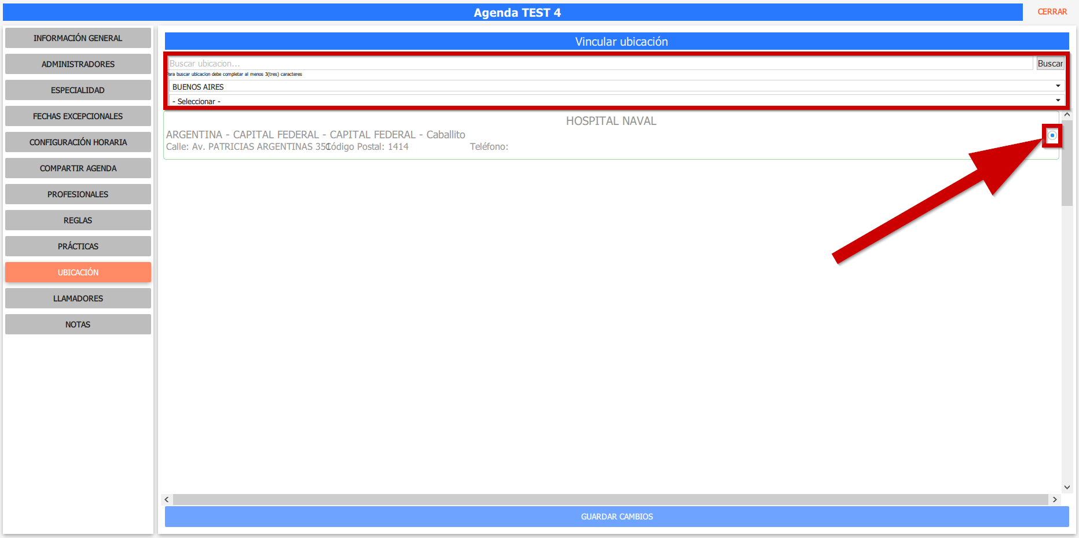Open the INFORMACIÓN GENERAL section
The height and width of the screenshot is (538, 1079).
point(78,38)
